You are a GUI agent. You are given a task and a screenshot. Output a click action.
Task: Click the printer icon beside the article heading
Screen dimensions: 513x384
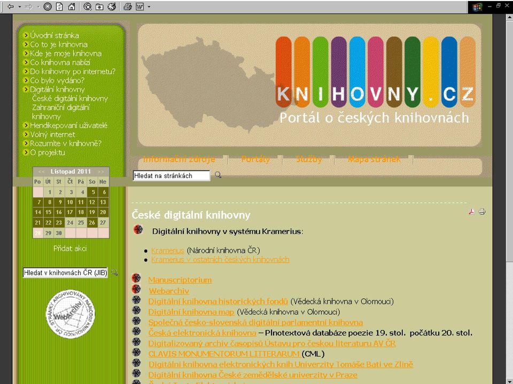coord(482,212)
